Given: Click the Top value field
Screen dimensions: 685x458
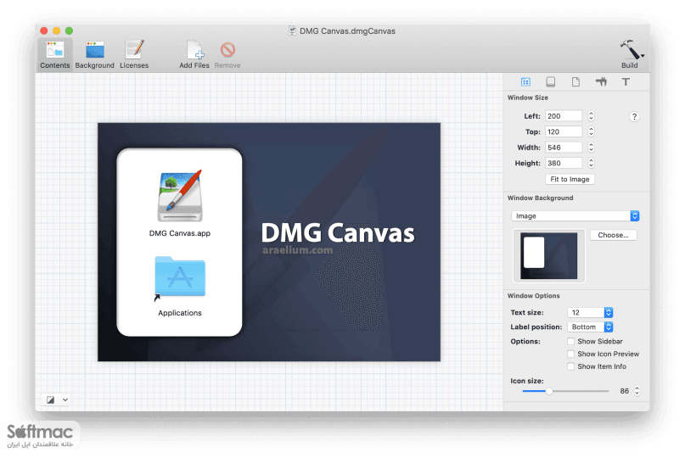Looking at the screenshot, I should point(564,131).
